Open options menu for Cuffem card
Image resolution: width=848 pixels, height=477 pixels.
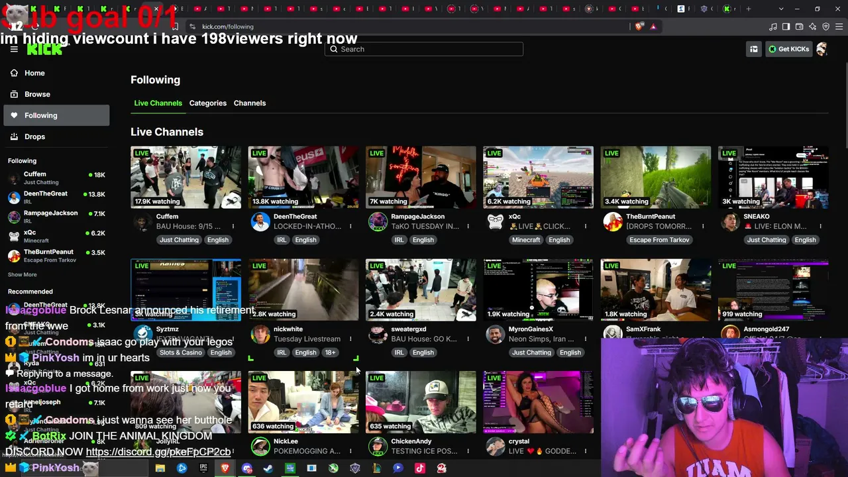pos(233,227)
